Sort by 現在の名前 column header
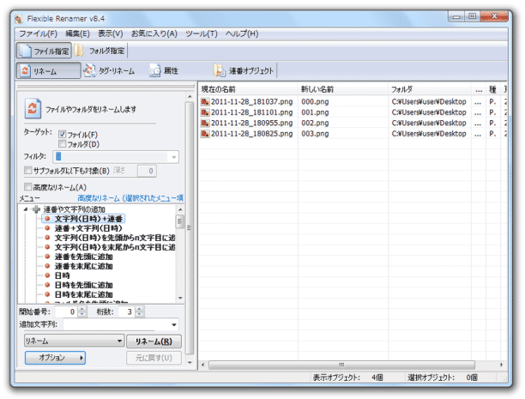Screen dimensions: 525x399 tap(248, 89)
